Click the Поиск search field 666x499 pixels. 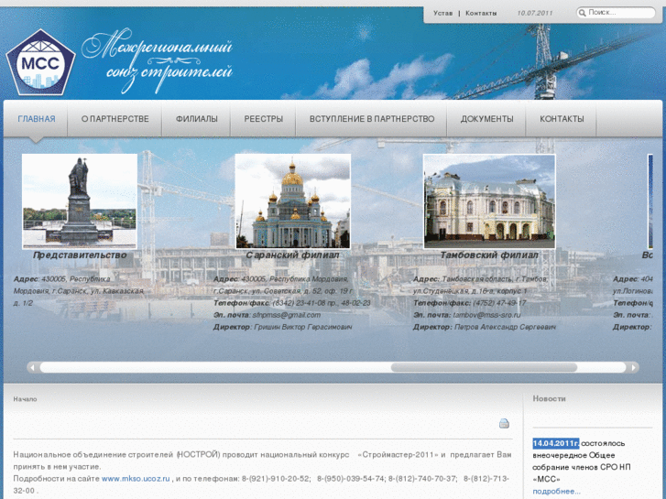(x=616, y=13)
